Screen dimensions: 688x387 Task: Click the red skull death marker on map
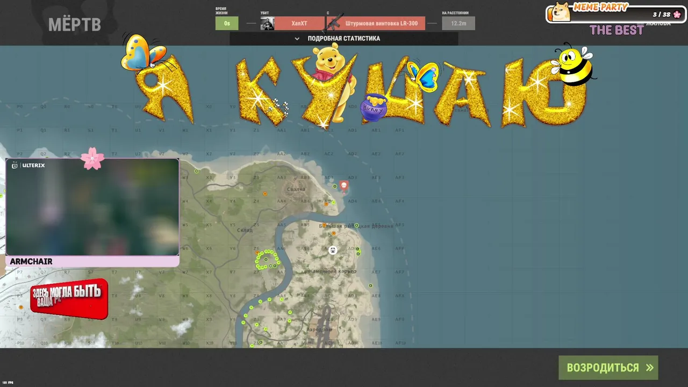[x=344, y=186]
